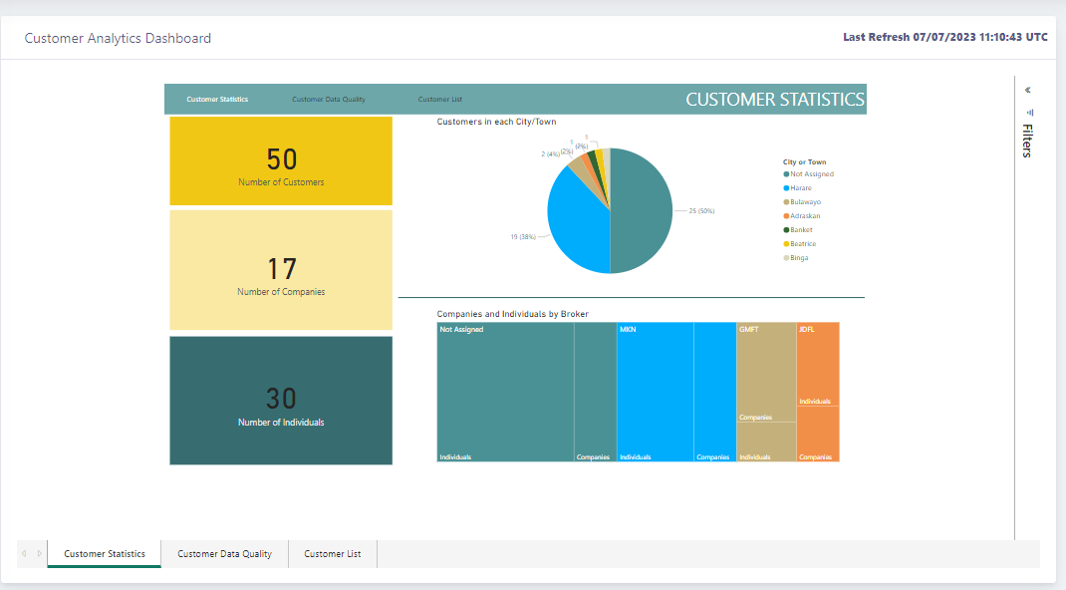Screen dimensions: 1066x590
Task: Select Not Assigned in city legend
Action: [x=808, y=174]
